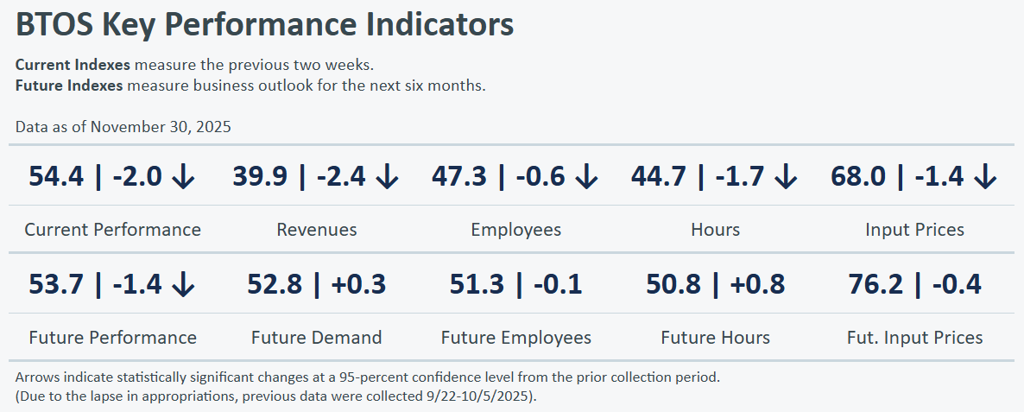Select the Future Employees label
The image size is (1024, 412).
[515, 338]
